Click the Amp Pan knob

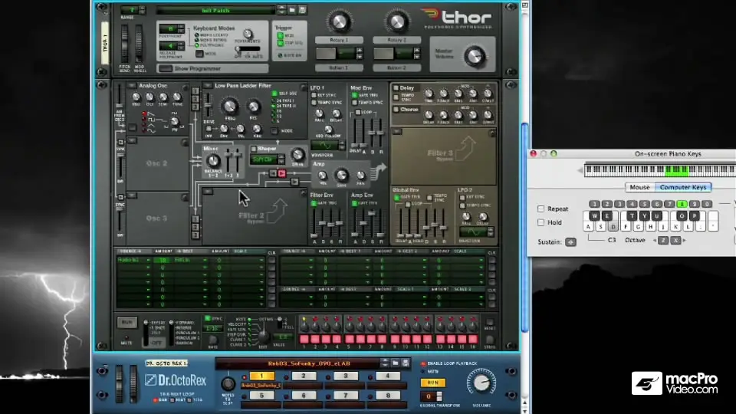coord(360,176)
